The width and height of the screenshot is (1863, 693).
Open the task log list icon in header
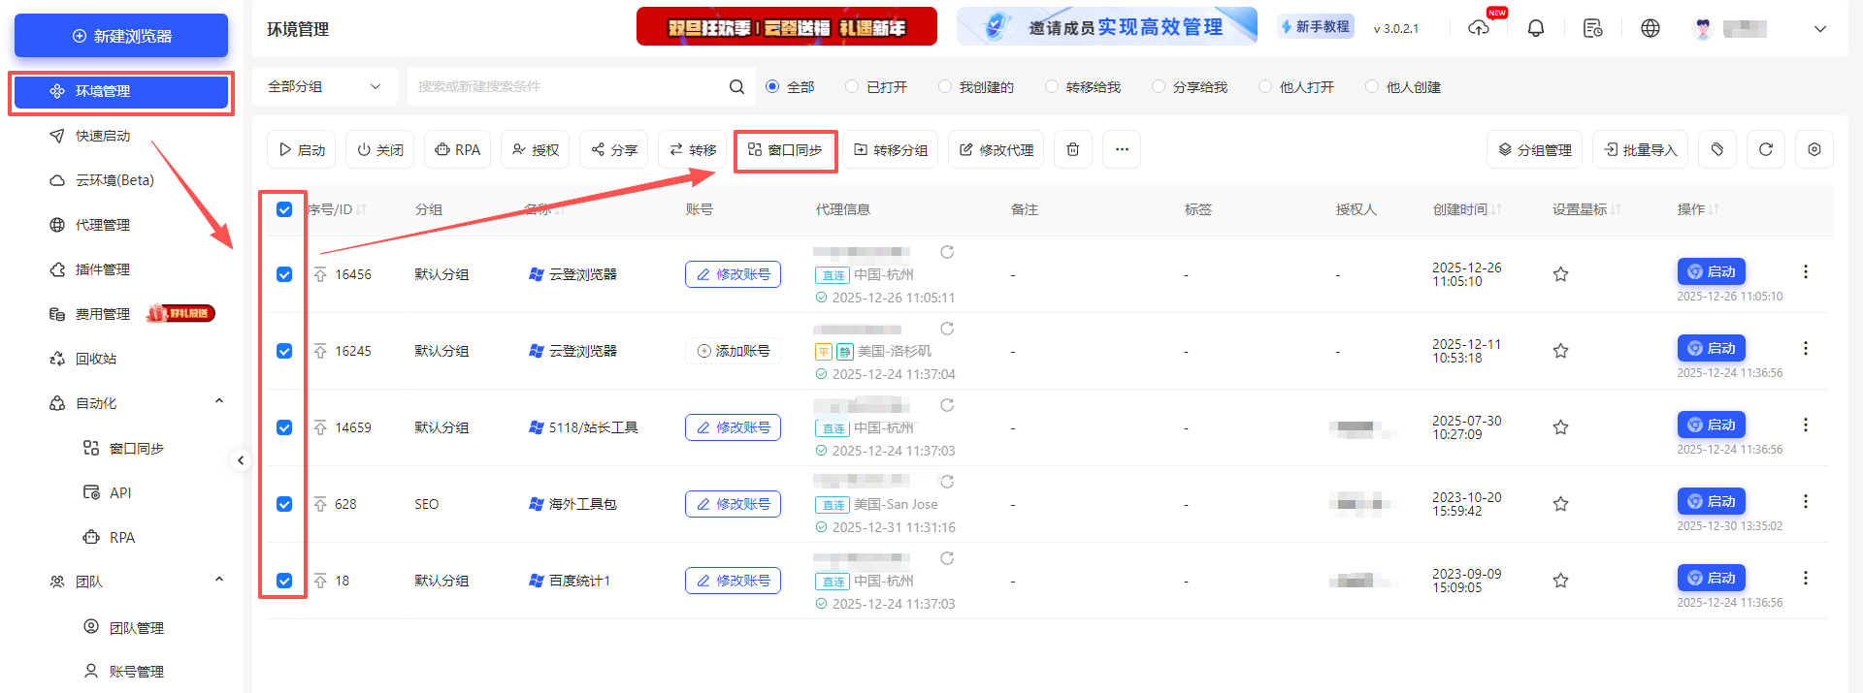[1592, 28]
